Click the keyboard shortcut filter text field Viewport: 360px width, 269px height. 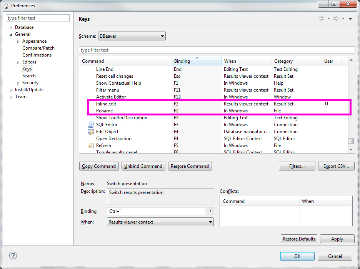pyautogui.click(x=217, y=50)
